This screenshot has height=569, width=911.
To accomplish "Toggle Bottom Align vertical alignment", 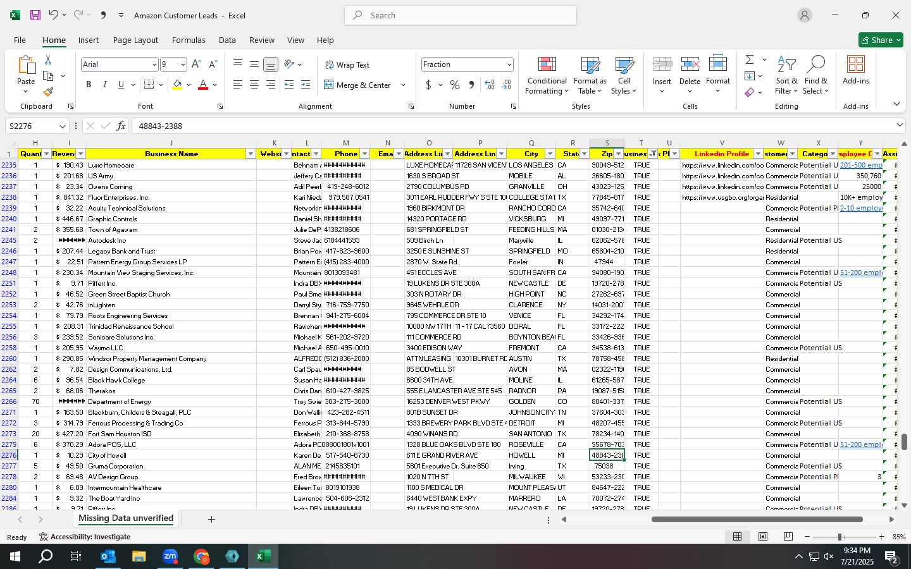I will click(271, 64).
